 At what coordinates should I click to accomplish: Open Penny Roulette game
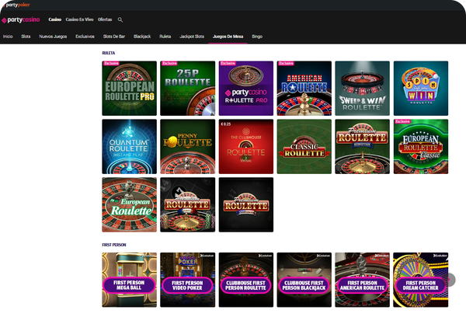coord(187,147)
